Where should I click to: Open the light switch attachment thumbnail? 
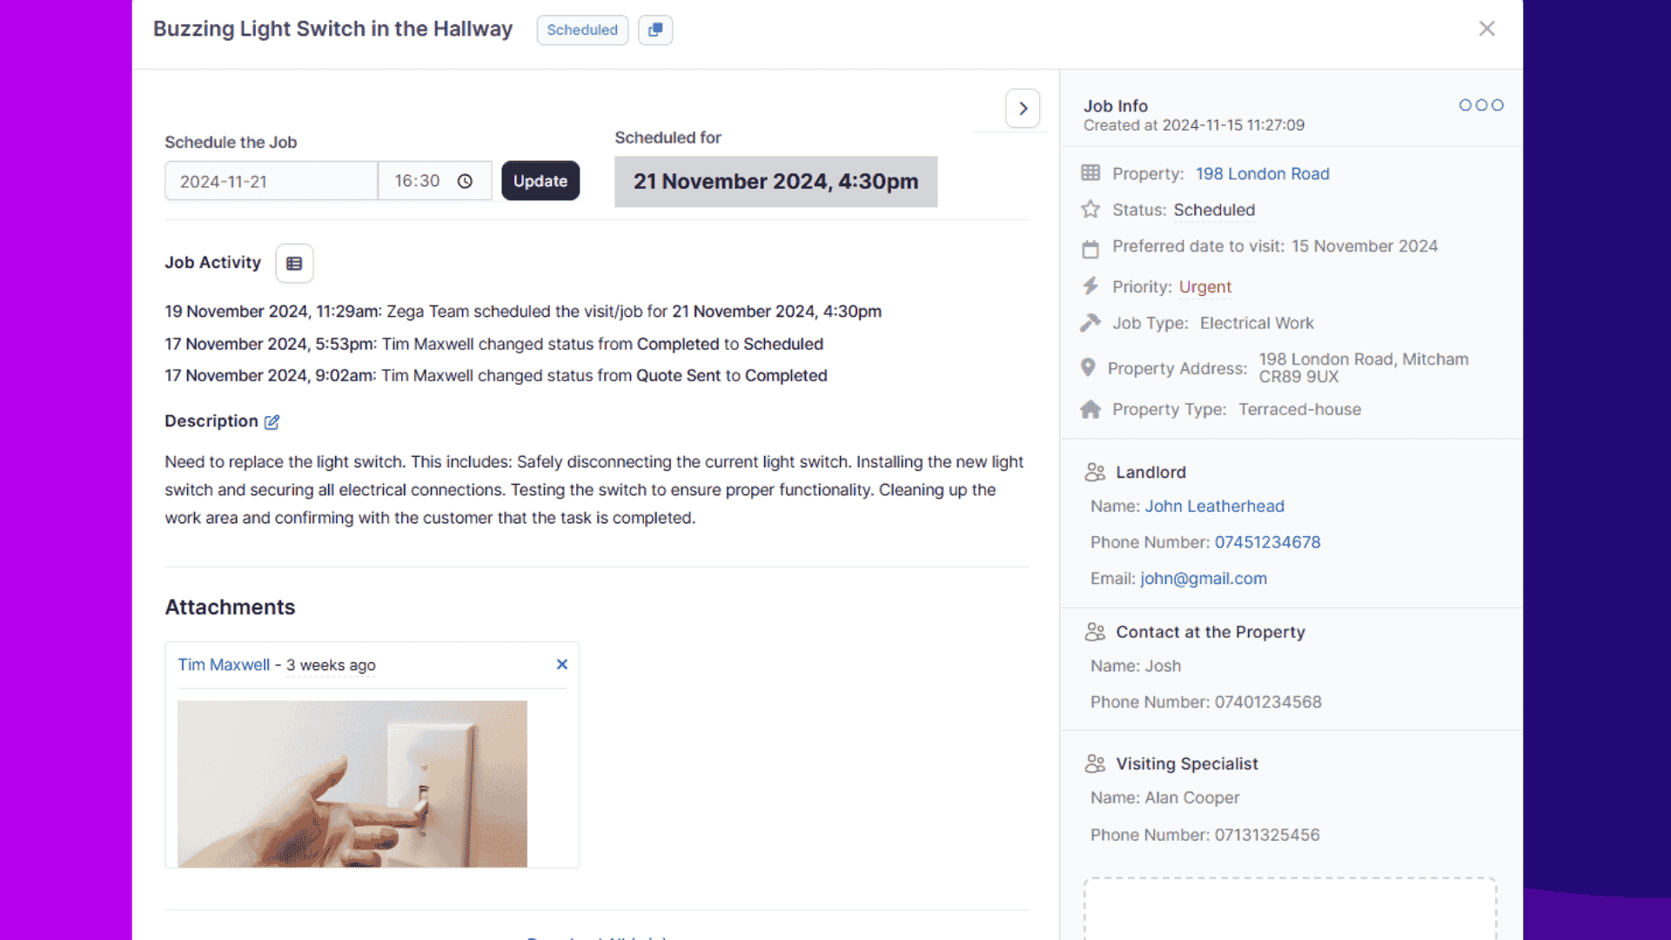point(352,783)
